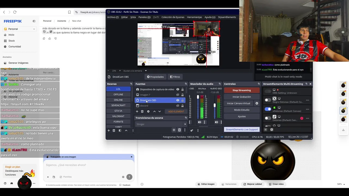This screenshot has height=196, width=349.
Task: Adjust Mic/Aux volume fader
Action: pos(198,97)
